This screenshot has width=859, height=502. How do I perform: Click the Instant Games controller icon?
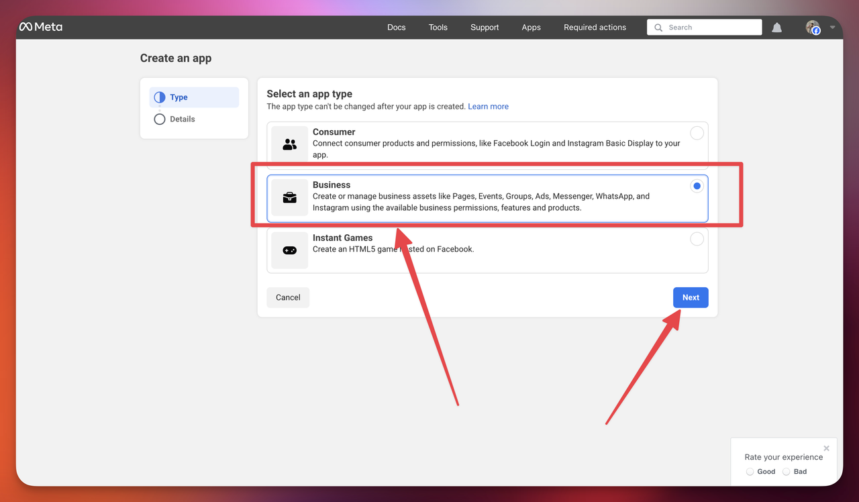click(290, 250)
